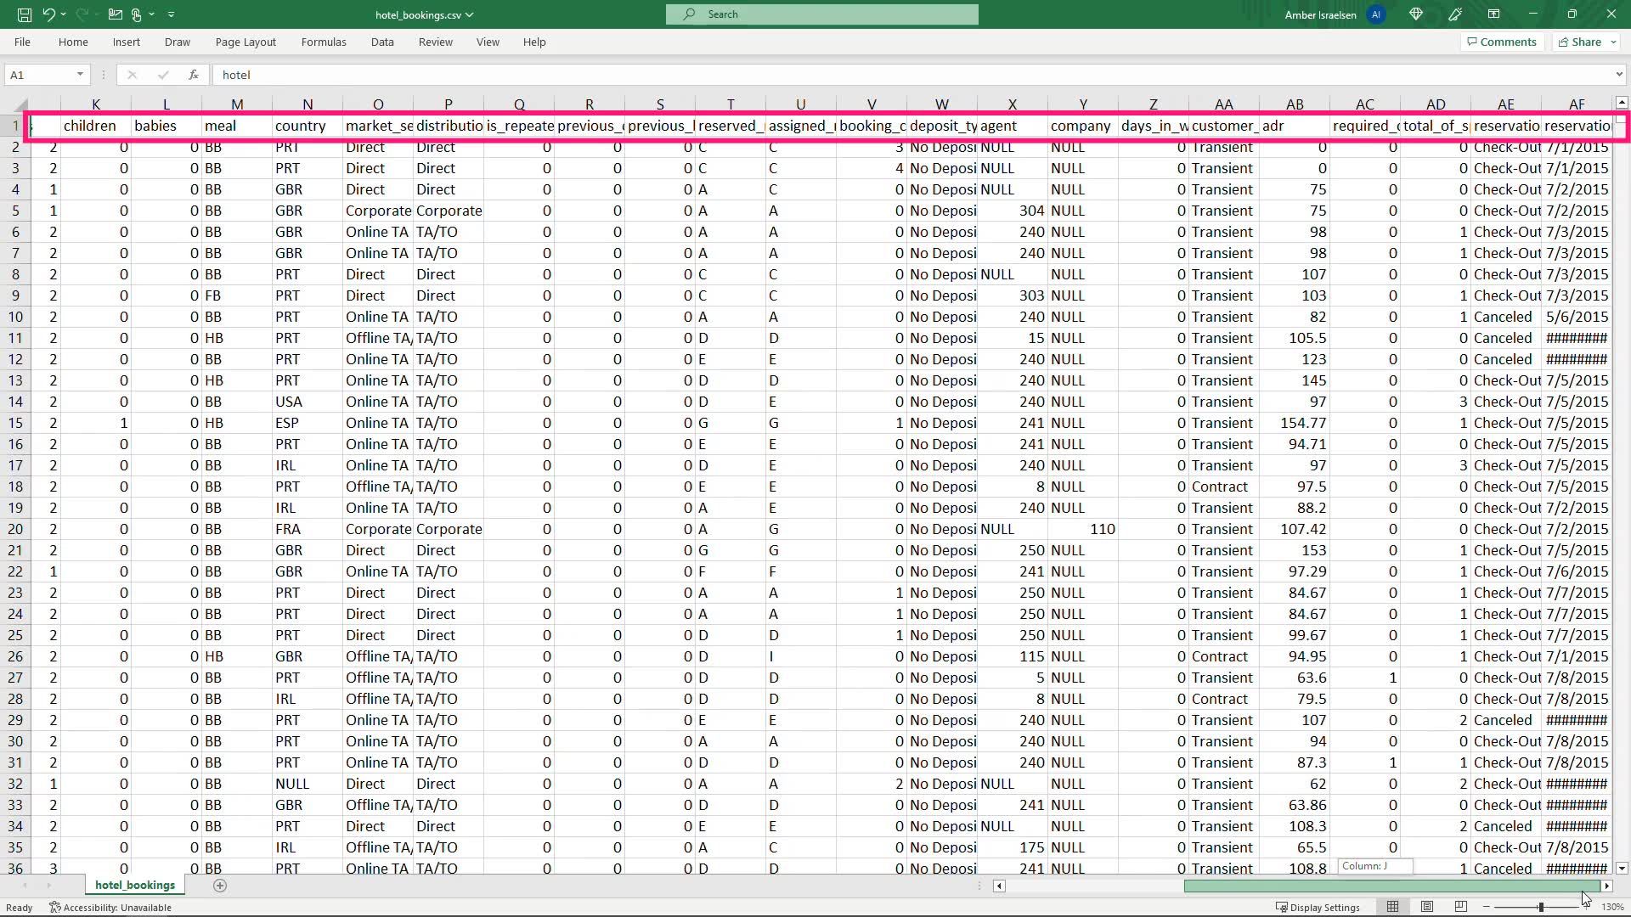
Task: Click the horizontal scrollbar left arrow
Action: (1000, 886)
